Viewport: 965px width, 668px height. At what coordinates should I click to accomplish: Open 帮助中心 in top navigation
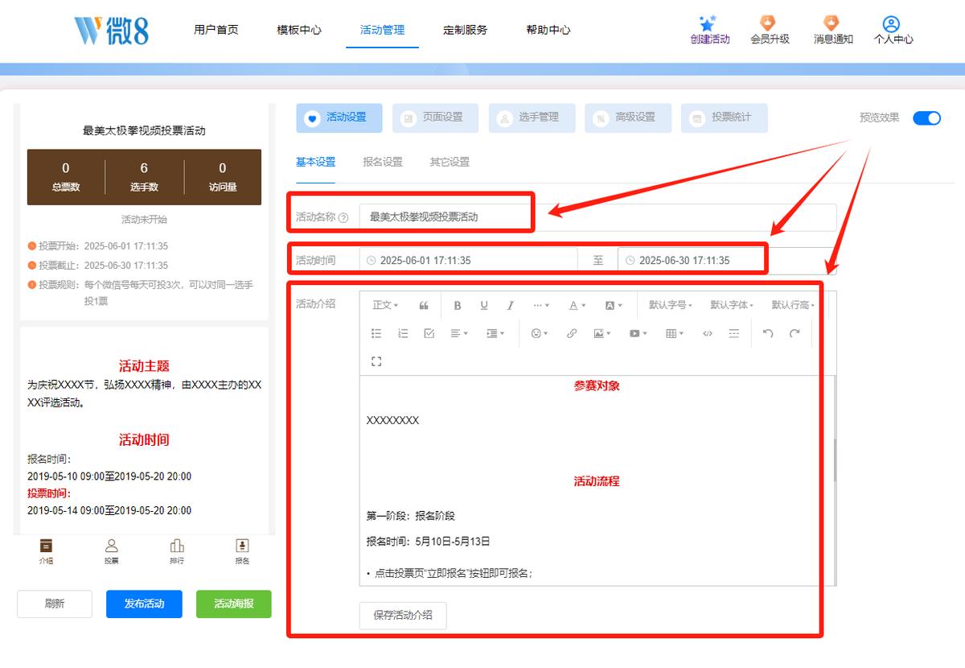pos(548,30)
